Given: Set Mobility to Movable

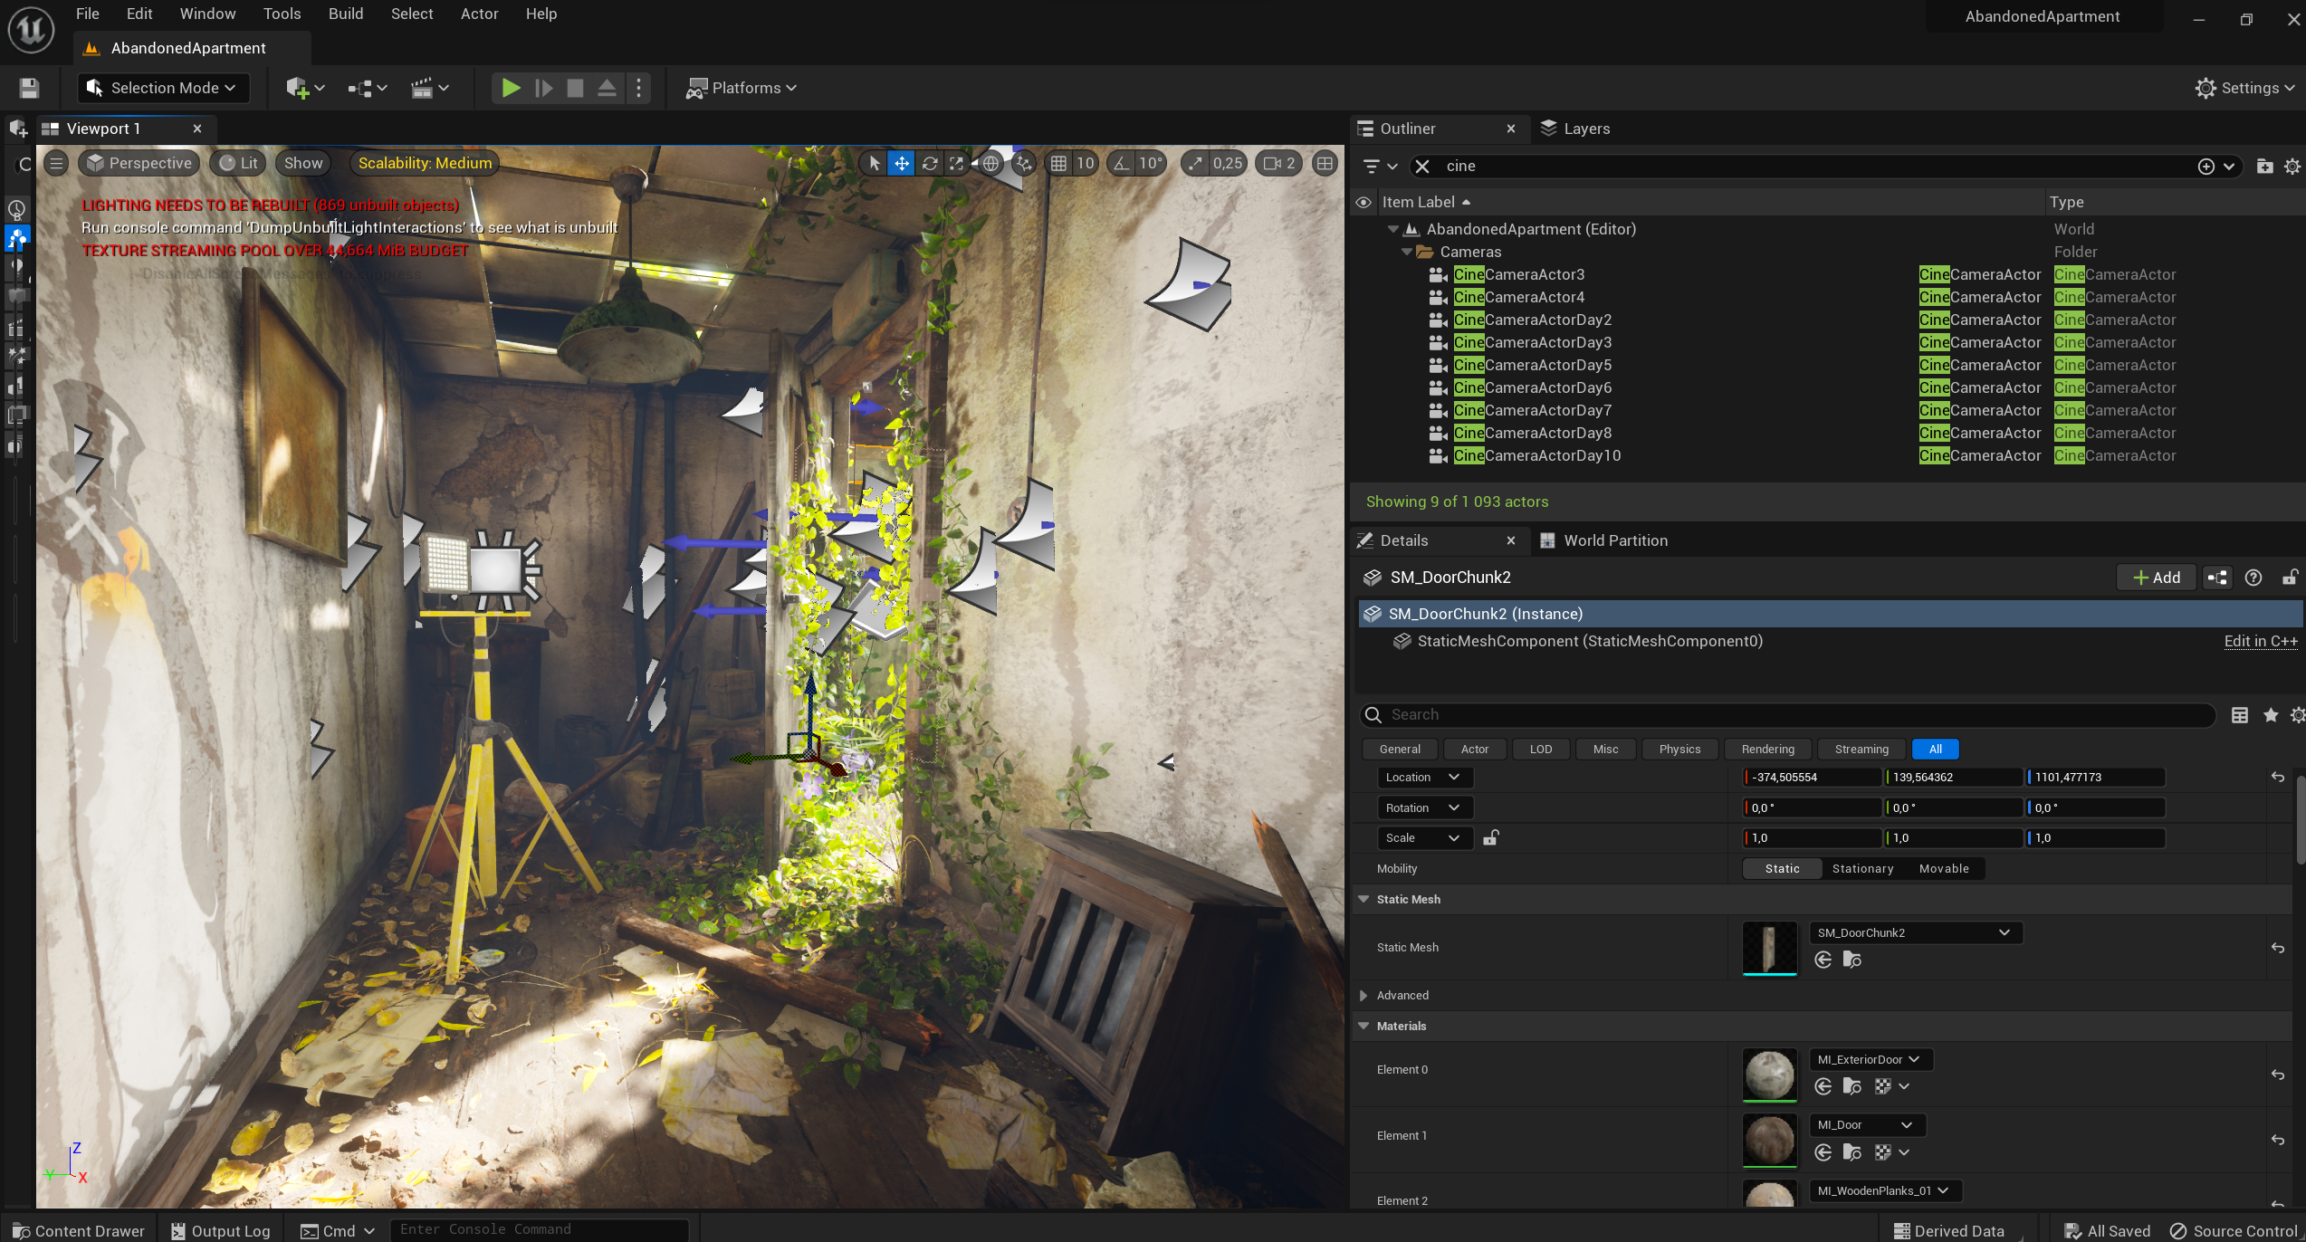Looking at the screenshot, I should (1944, 868).
